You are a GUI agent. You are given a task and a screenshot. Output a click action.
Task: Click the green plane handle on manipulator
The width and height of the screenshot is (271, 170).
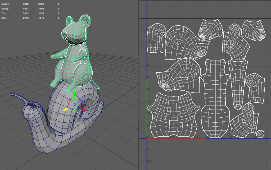[x=75, y=111]
